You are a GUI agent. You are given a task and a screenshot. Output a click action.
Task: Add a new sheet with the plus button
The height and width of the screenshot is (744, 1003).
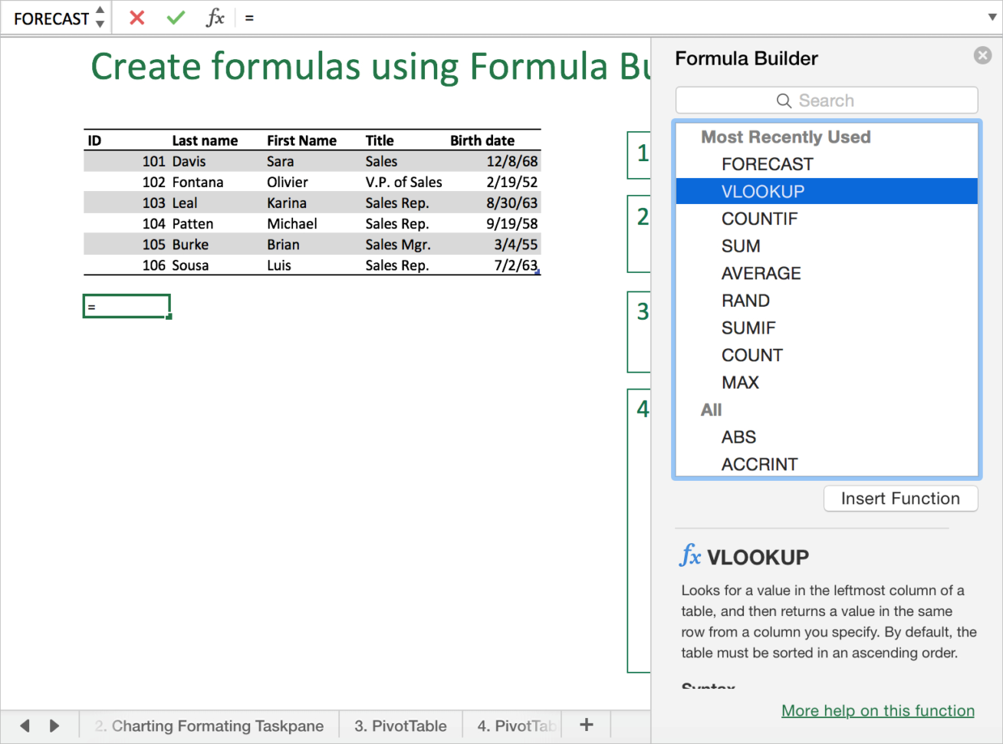pyautogui.click(x=586, y=724)
